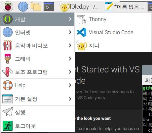This screenshot has height=133, width=152.
Task: Expand the 그래픽 submenu arrow
Action: (x=70, y=59)
